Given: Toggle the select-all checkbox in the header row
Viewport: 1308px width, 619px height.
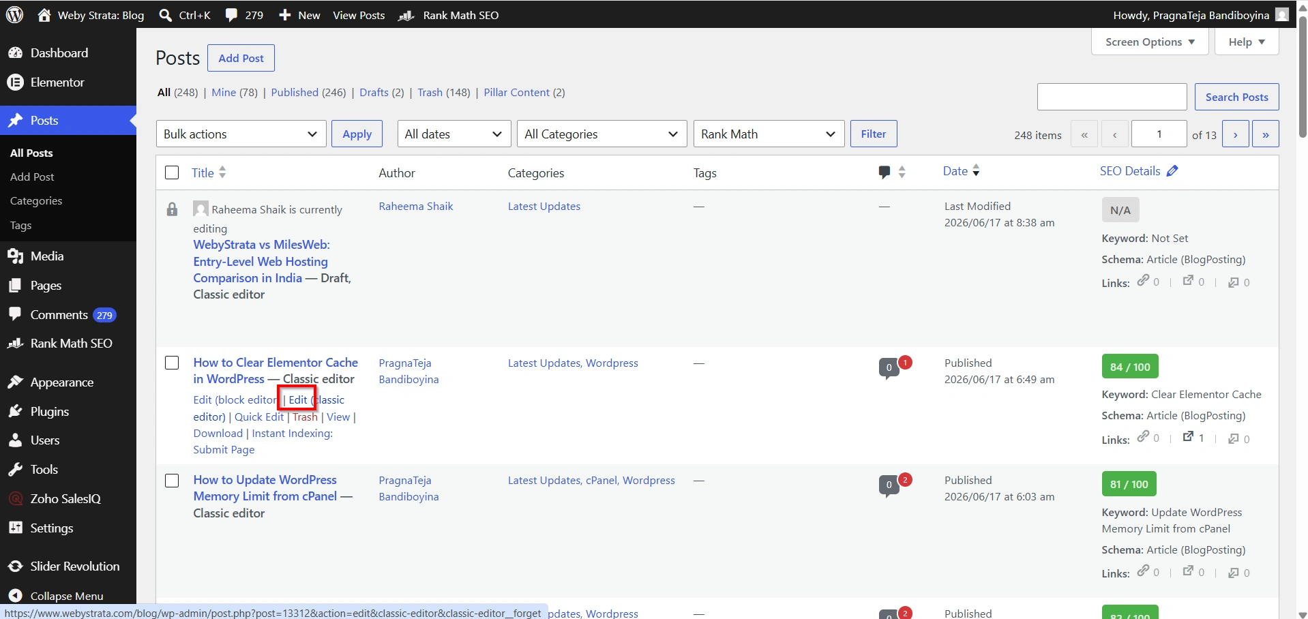Looking at the screenshot, I should click(x=172, y=172).
